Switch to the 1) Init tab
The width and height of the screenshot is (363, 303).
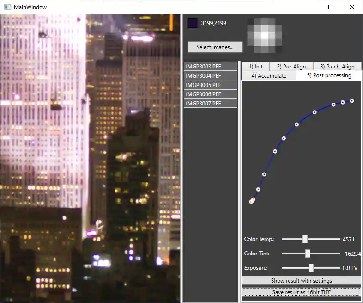(255, 67)
